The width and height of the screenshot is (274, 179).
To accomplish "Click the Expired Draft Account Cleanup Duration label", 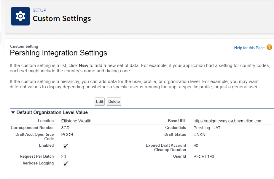I will click(166, 148).
